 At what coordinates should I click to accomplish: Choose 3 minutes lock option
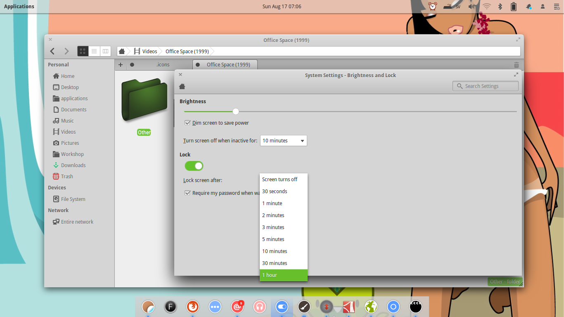[284, 227]
